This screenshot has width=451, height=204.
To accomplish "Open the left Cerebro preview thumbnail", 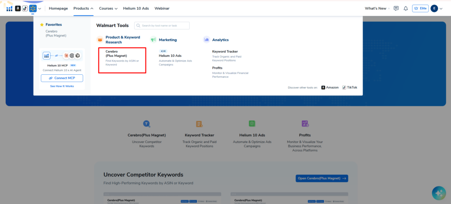I will [162, 198].
